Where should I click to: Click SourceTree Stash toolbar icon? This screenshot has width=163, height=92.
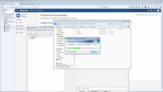point(46,33)
